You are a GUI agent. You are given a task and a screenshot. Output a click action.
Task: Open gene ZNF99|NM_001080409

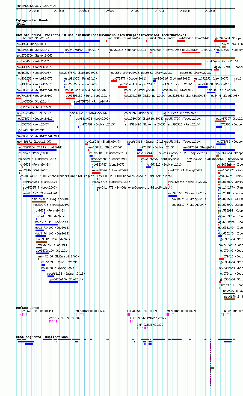[181, 311]
